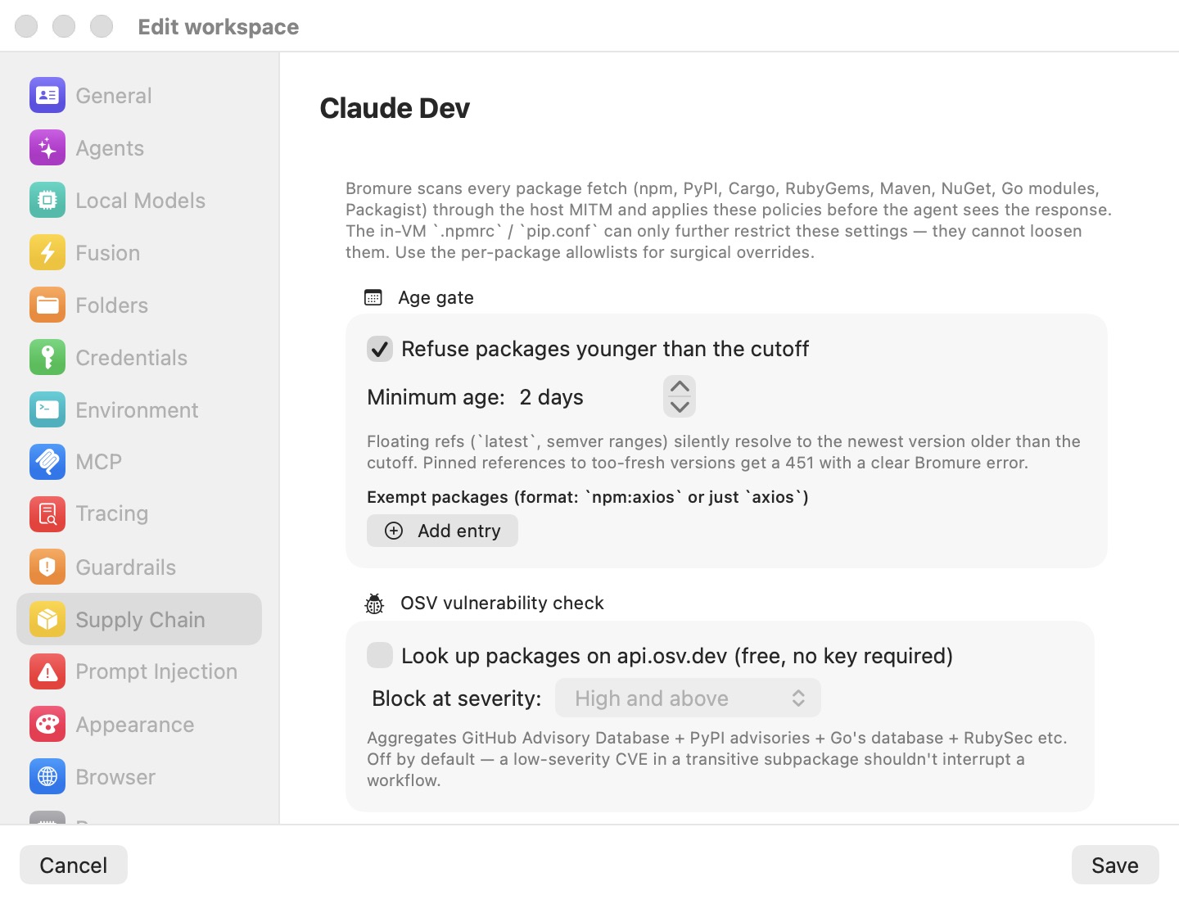Image resolution: width=1179 pixels, height=904 pixels.
Task: Open the Prompt Injection warning icon
Action: coord(47,671)
